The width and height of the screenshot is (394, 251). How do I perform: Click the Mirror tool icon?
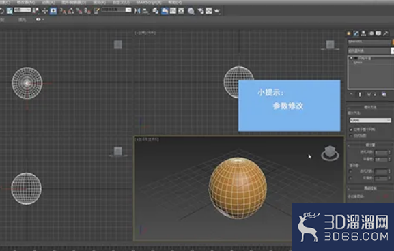[137, 11]
